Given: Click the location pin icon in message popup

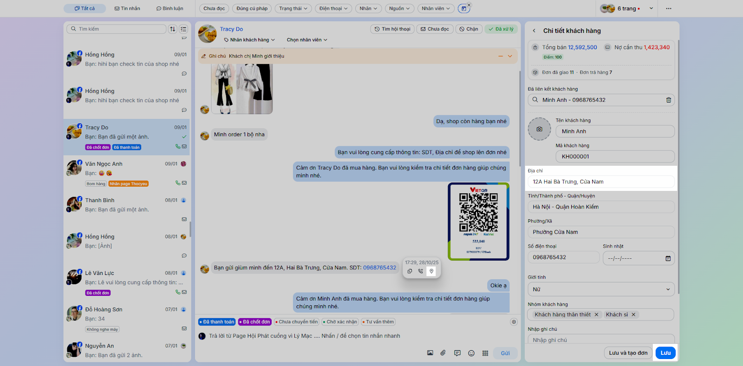Looking at the screenshot, I should point(431,271).
